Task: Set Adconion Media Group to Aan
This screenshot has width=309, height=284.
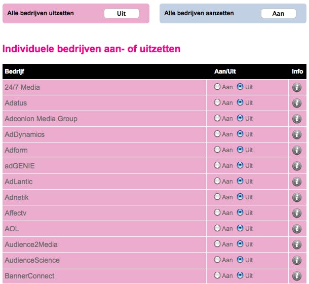Action: click(217, 118)
